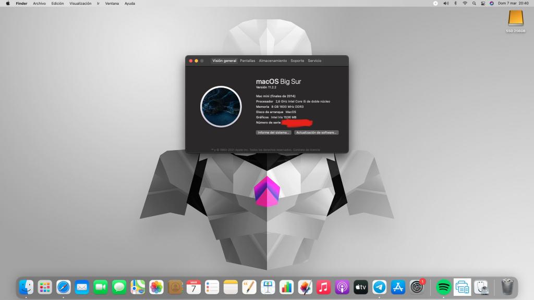Open the Servicio tab
This screenshot has height=300, width=534.
(x=314, y=60)
